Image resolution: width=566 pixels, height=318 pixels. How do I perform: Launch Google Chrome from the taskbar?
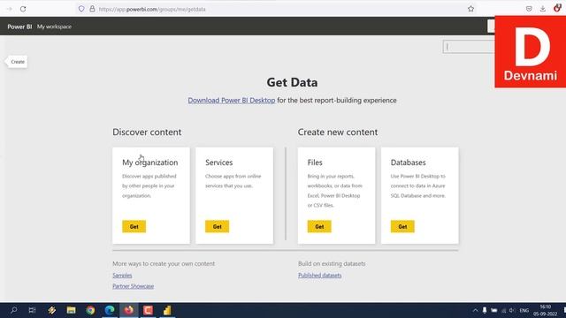[90, 310]
